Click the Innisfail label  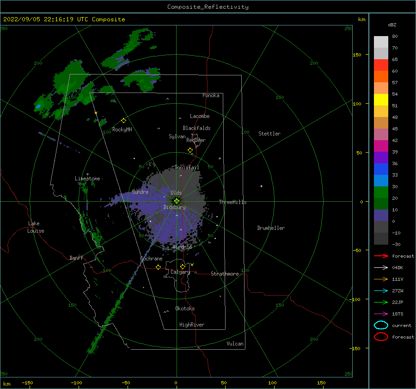(x=187, y=167)
